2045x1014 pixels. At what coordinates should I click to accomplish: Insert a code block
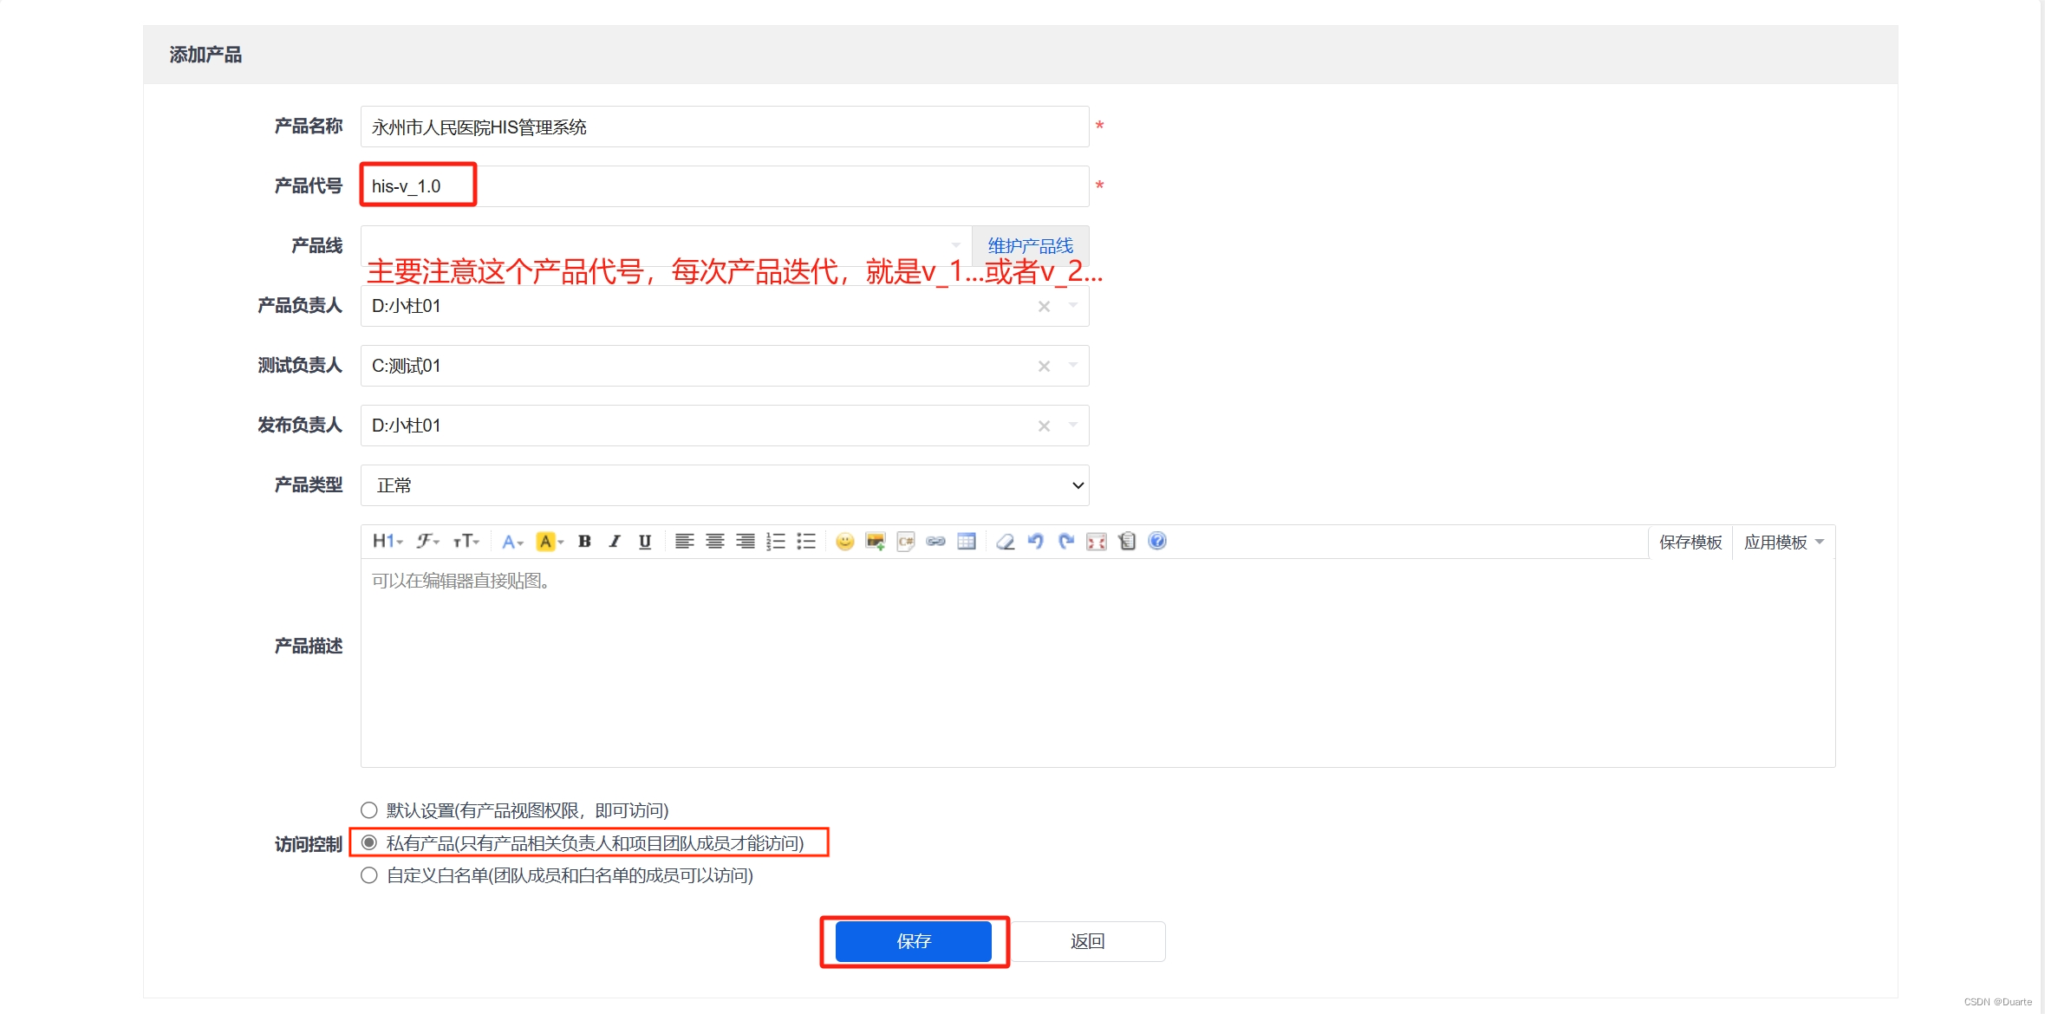906,542
